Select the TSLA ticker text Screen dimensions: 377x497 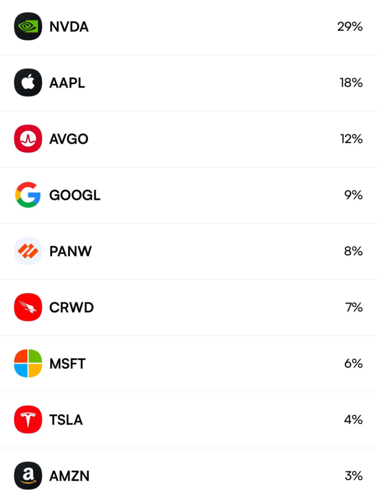pyautogui.click(x=66, y=420)
